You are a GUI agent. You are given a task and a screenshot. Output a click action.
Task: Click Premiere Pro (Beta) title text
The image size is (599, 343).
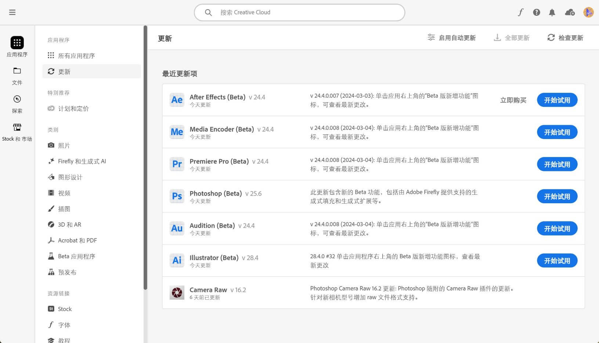(219, 161)
